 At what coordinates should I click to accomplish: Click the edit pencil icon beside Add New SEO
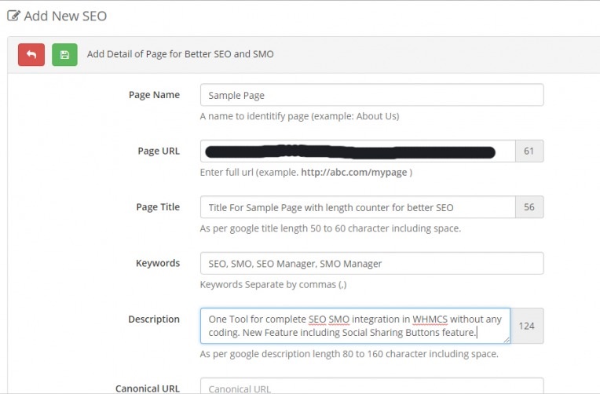(x=14, y=16)
